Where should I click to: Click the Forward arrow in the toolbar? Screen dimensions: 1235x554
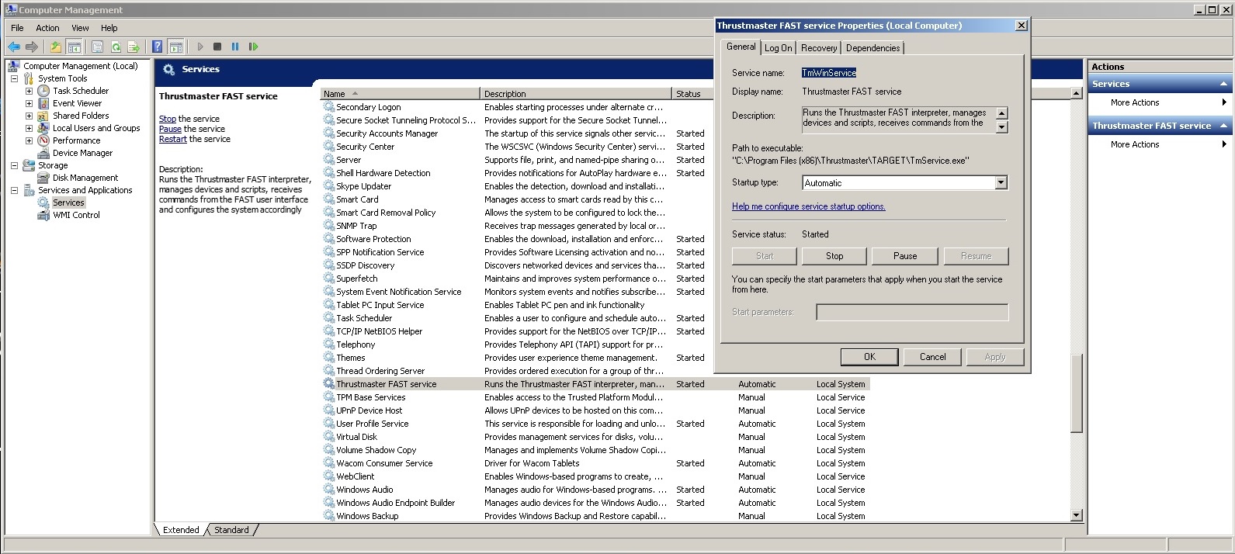pos(32,47)
